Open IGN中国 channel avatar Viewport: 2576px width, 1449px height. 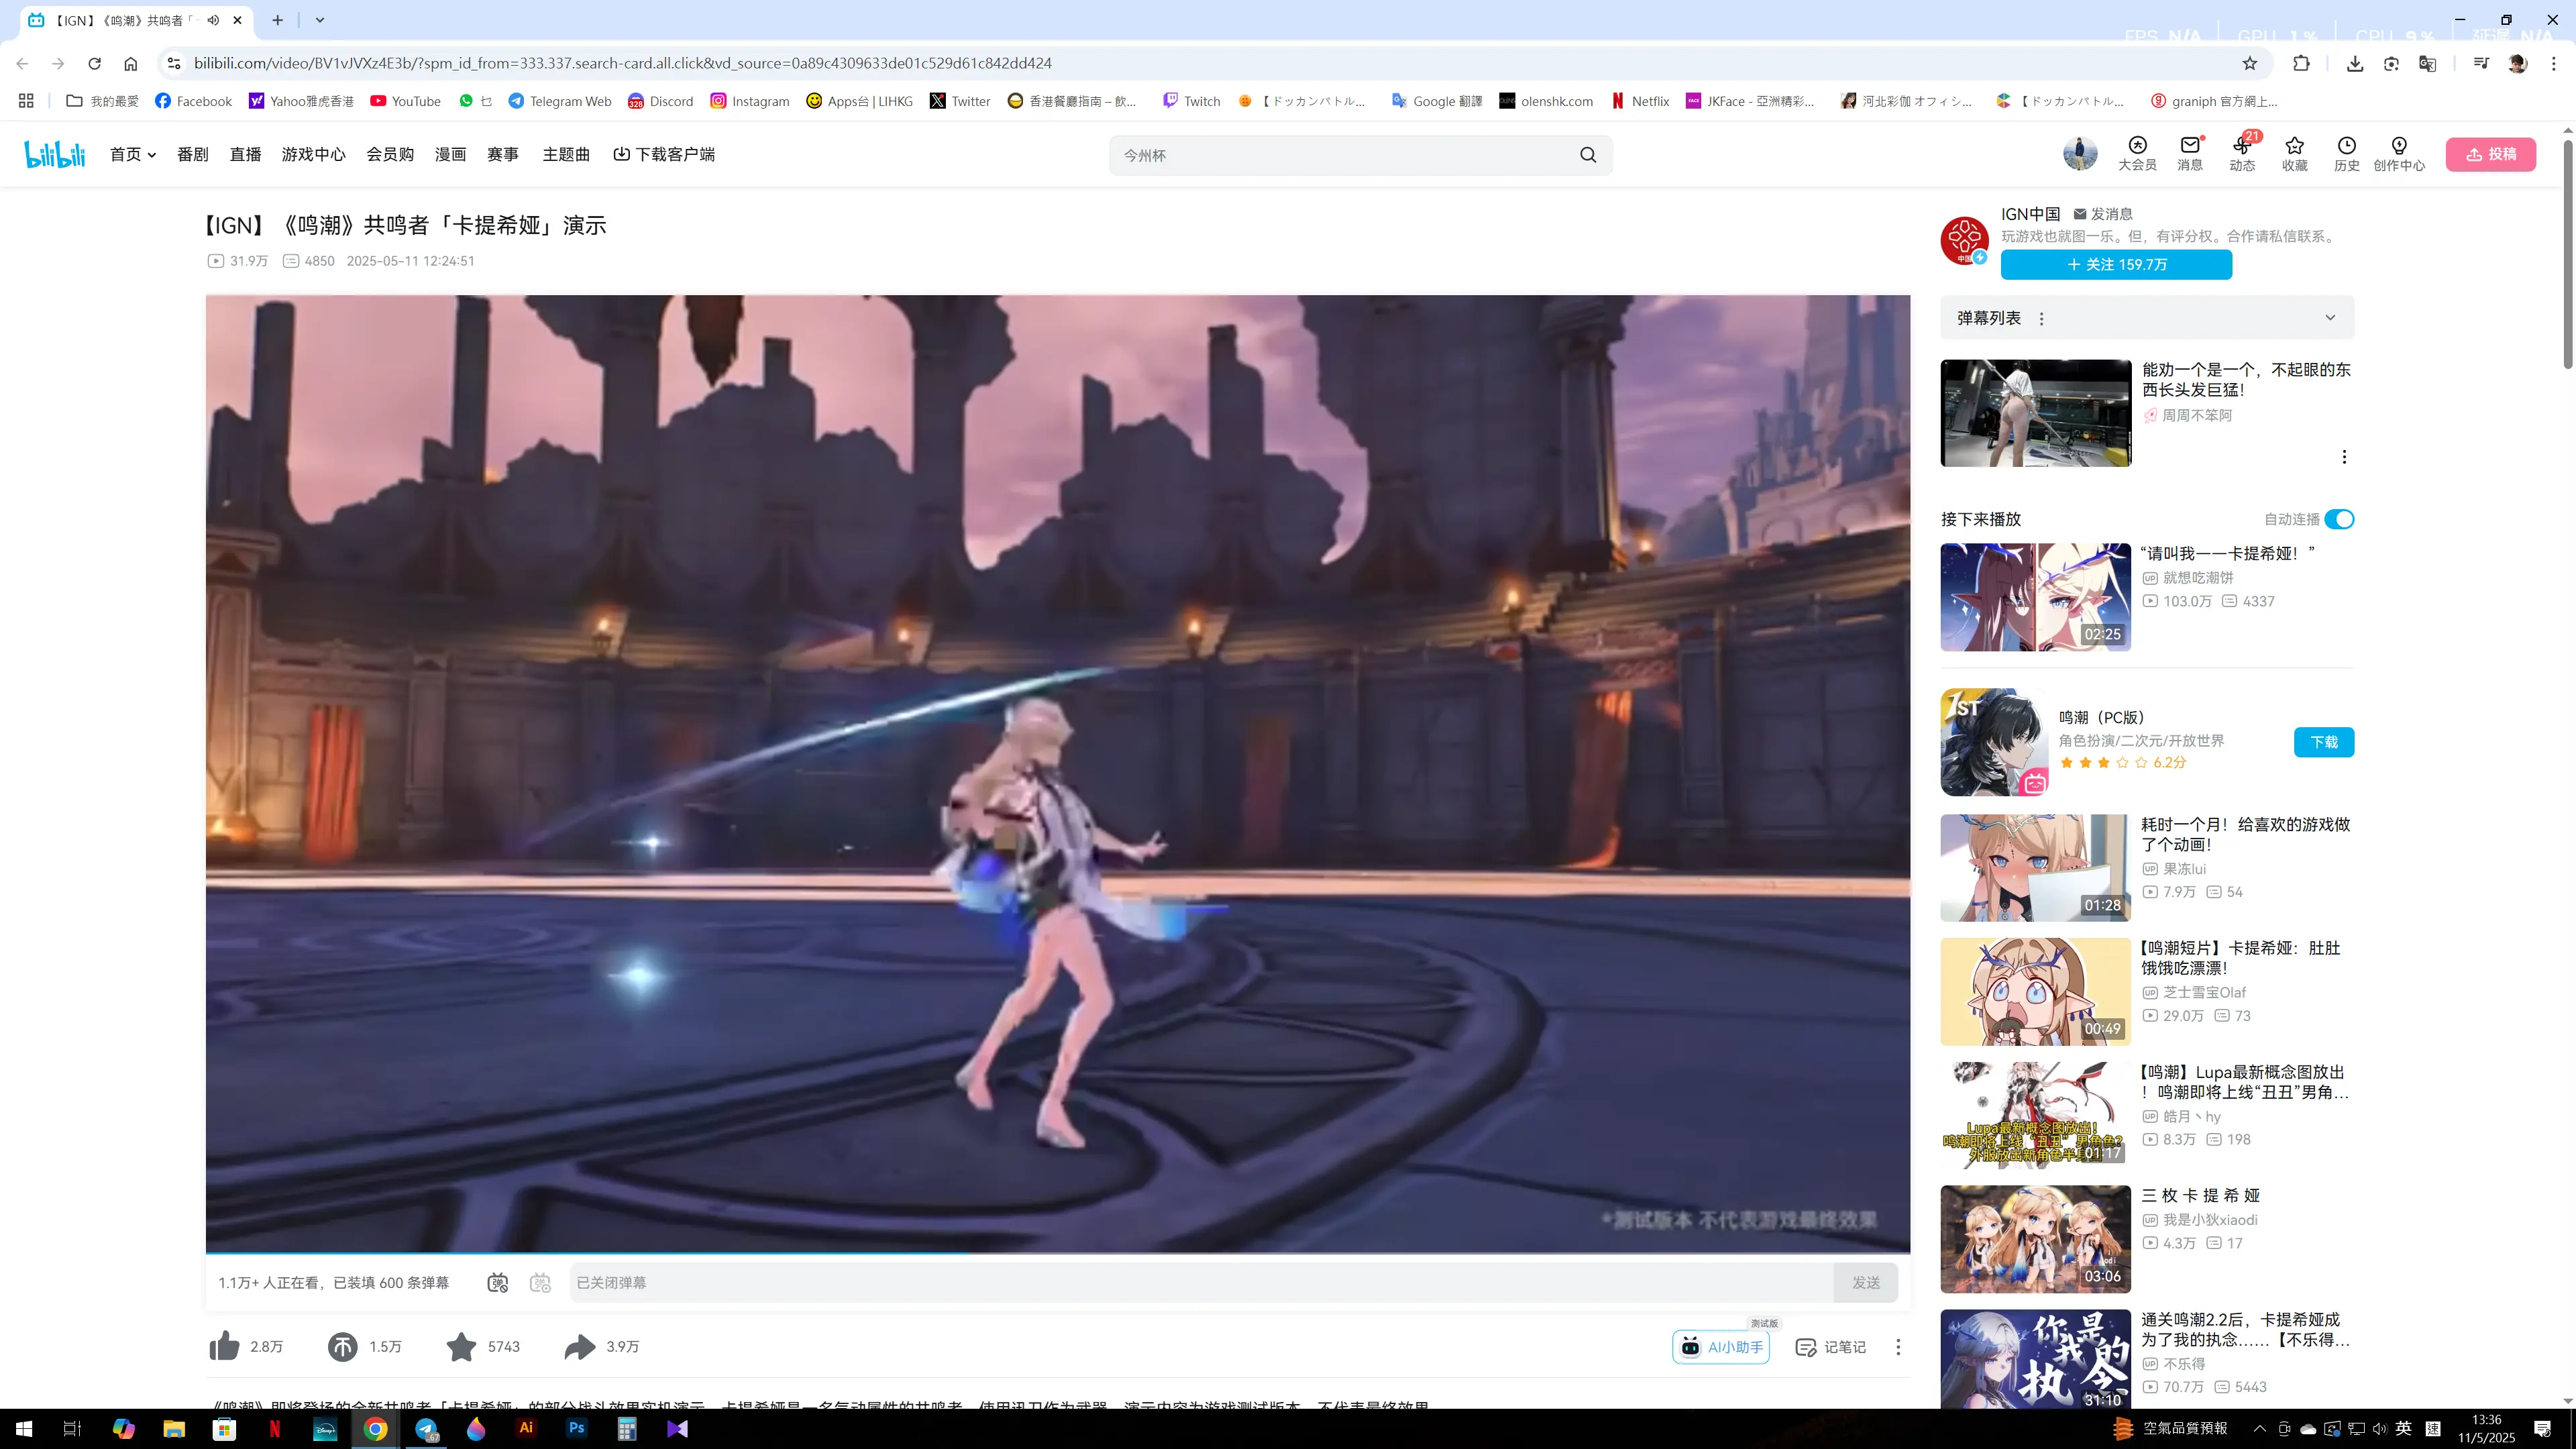(1965, 240)
